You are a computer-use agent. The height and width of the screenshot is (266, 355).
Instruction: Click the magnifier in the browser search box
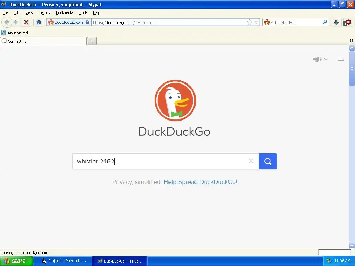(324, 22)
